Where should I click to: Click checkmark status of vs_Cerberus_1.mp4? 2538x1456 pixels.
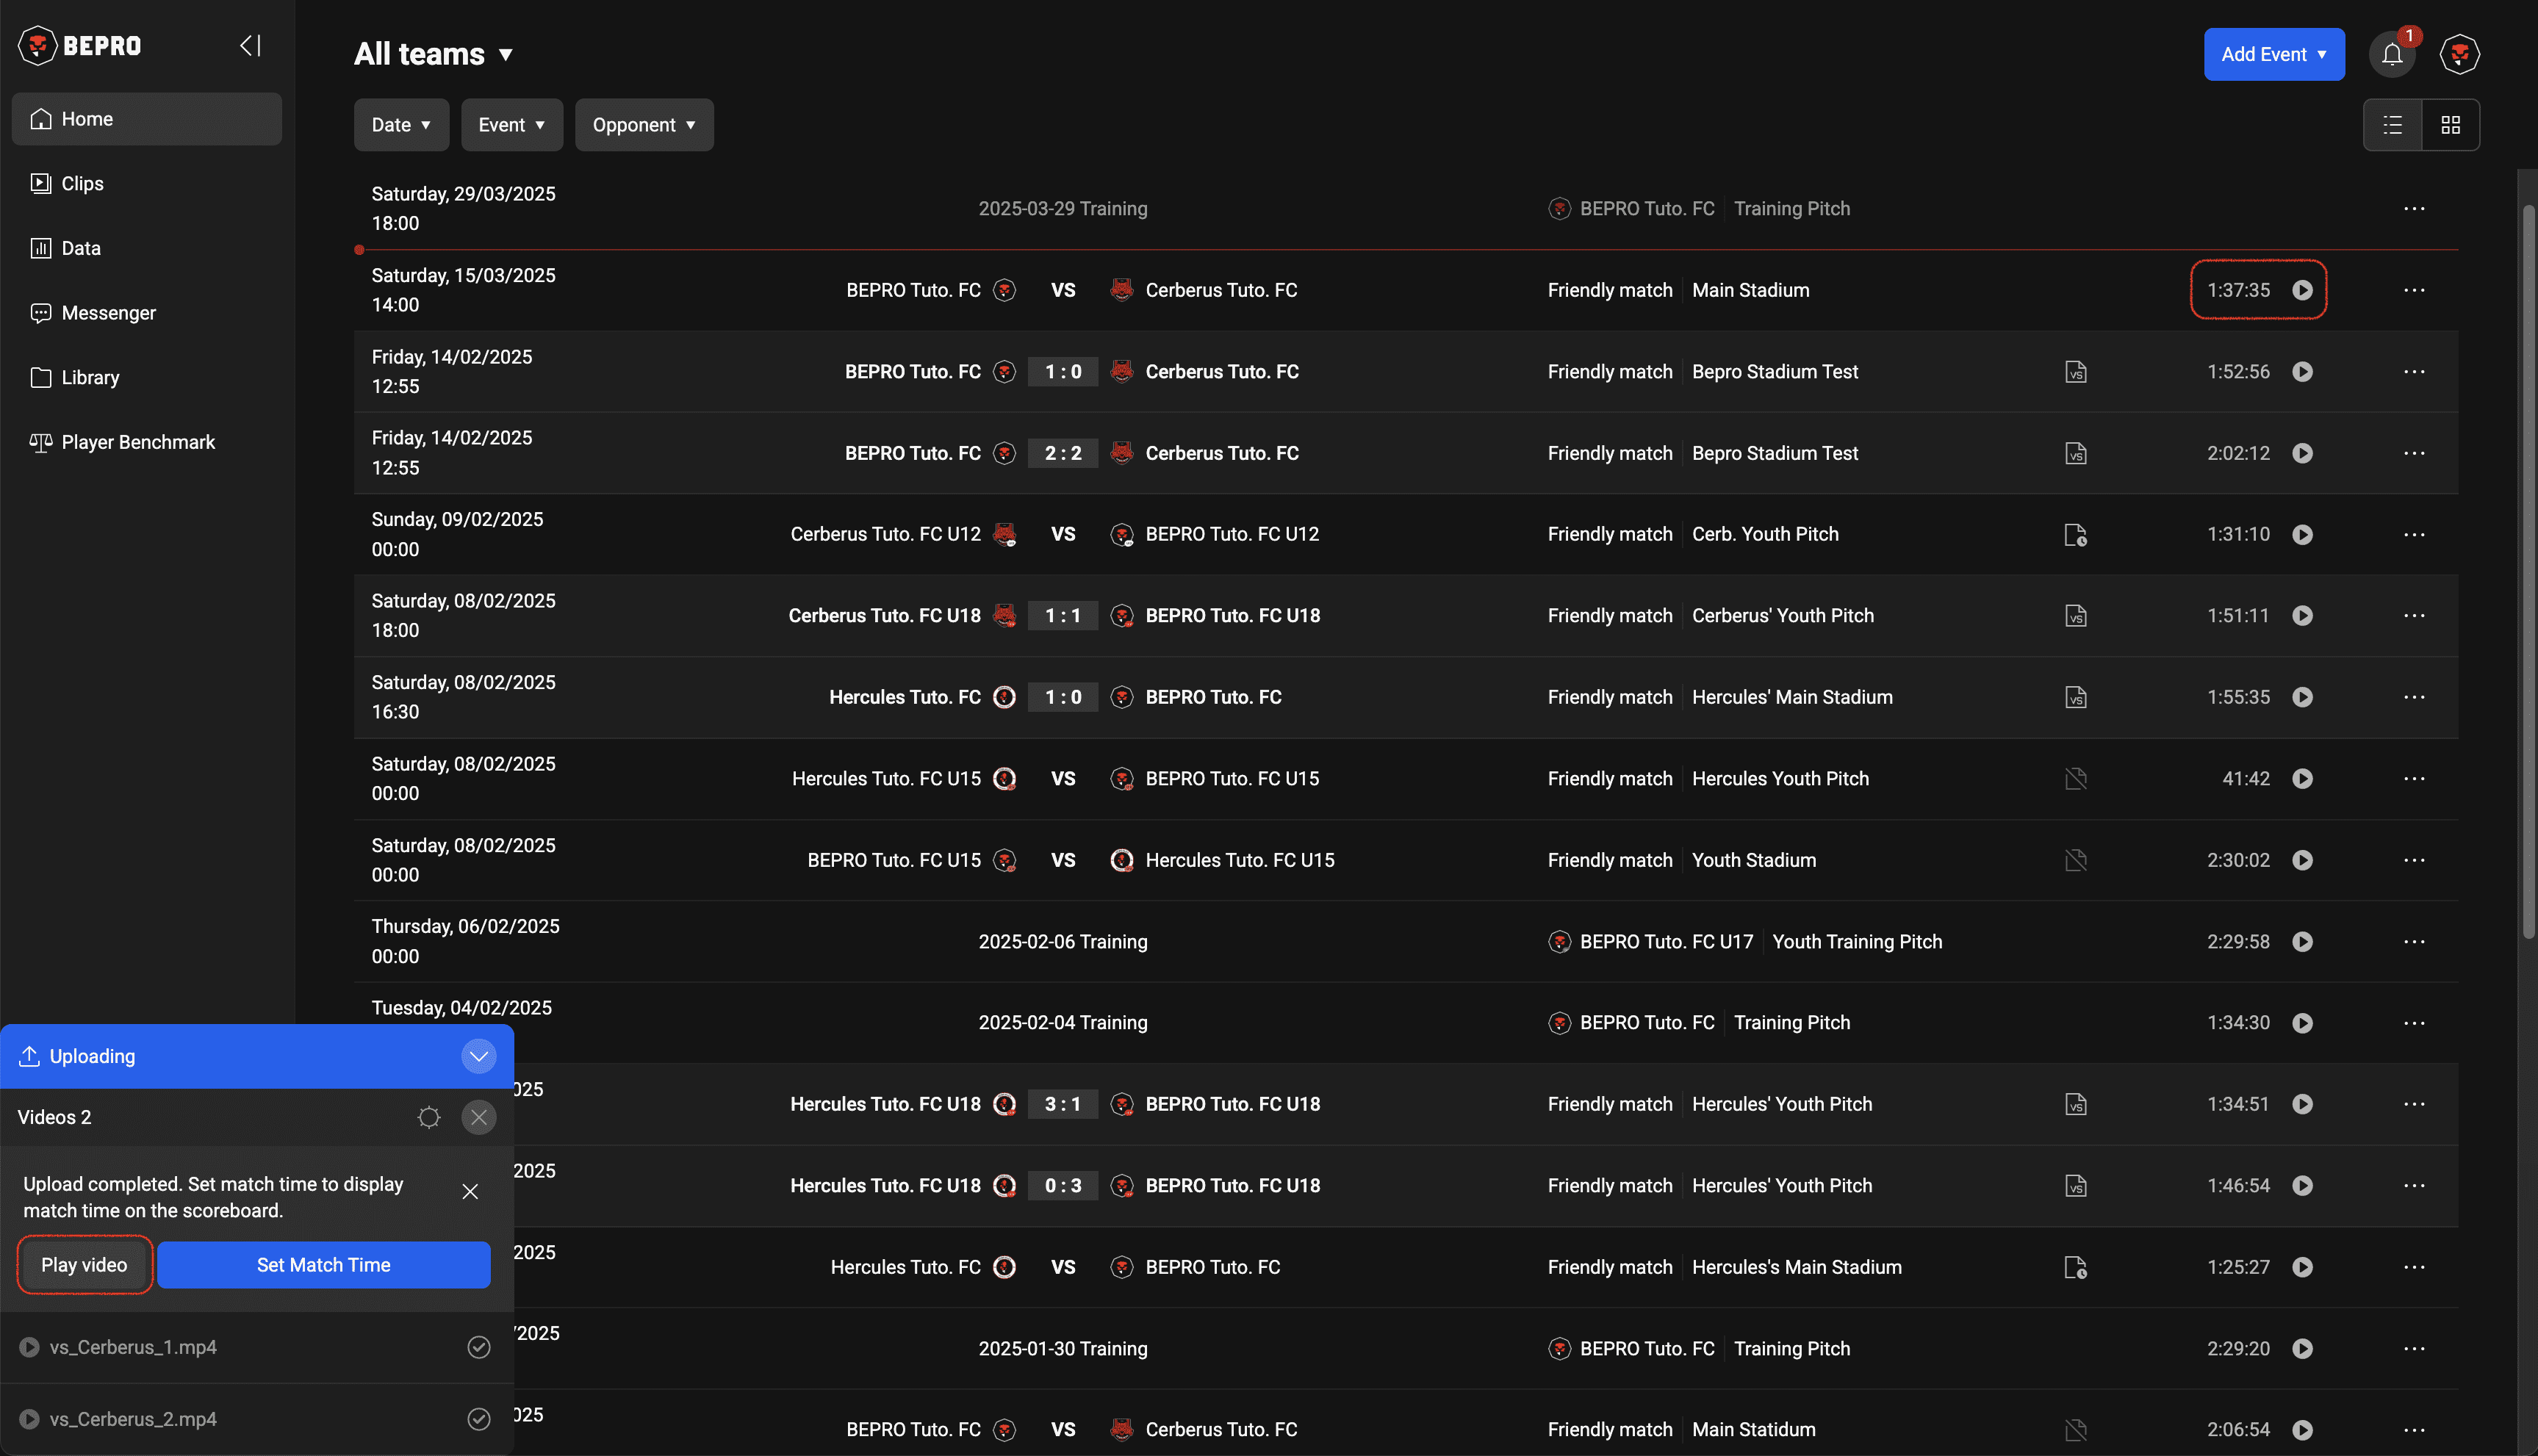pyautogui.click(x=479, y=1347)
